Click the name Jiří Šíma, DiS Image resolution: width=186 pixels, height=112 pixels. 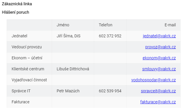tap(69, 36)
